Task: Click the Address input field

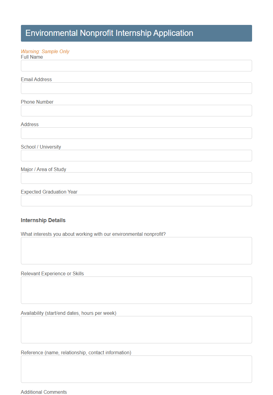Action: point(136,133)
